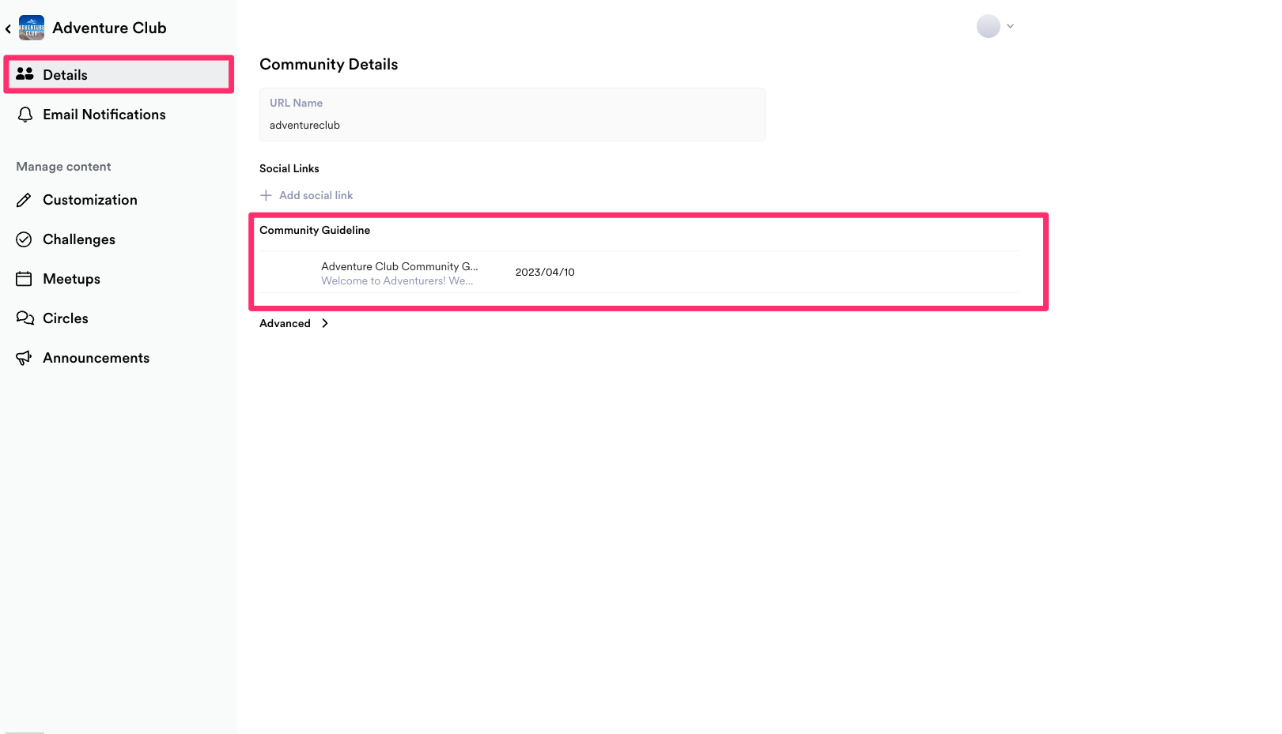Click the bell icon for Email Notifications
Image resolution: width=1282 pixels, height=734 pixels.
(25, 115)
